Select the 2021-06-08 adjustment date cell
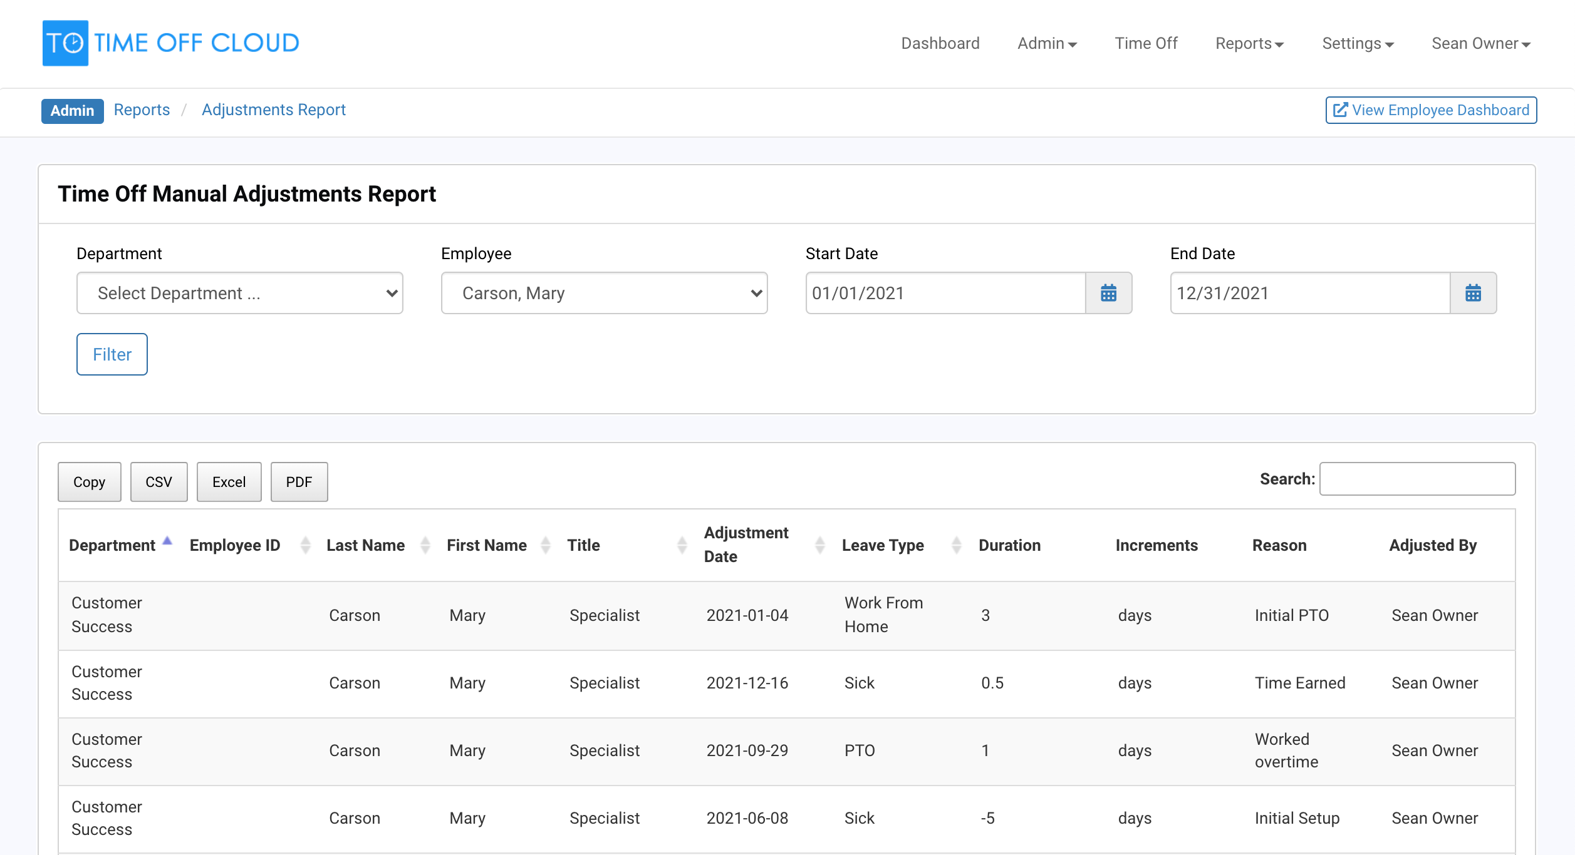This screenshot has width=1575, height=855. [x=747, y=818]
